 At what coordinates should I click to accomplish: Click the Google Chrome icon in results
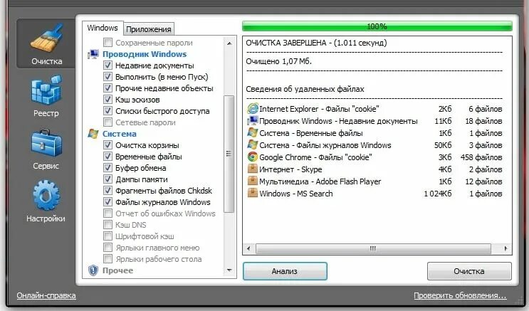252,157
